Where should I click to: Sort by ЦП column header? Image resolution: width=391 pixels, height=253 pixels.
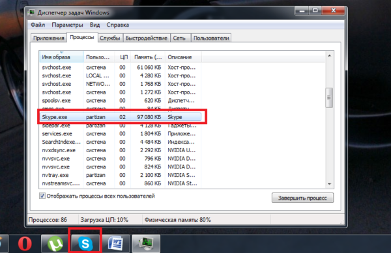(123, 57)
